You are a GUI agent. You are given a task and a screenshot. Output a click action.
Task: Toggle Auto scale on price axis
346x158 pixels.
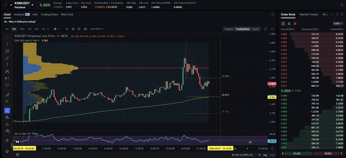coord(272,155)
